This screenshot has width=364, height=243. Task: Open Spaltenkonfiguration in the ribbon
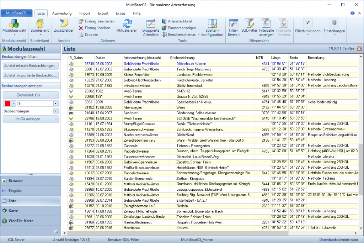[x=212, y=24]
